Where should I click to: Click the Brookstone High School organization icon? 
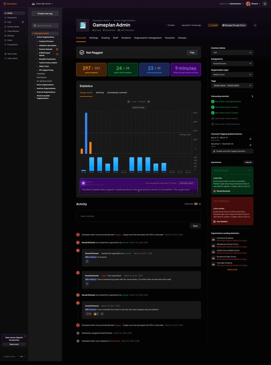click(x=213, y=258)
